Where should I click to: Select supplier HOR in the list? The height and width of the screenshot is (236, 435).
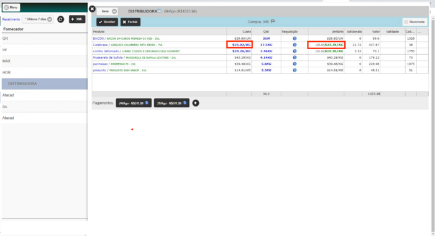(44, 73)
